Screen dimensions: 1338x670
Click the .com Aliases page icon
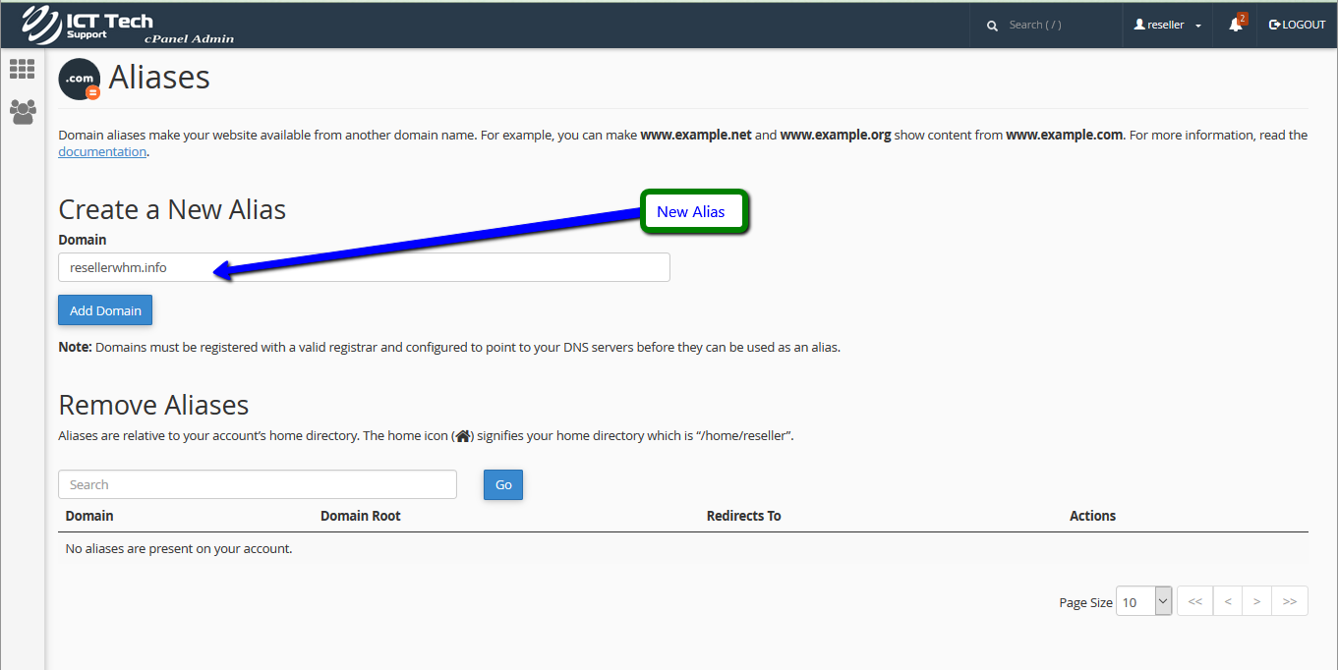tap(80, 80)
